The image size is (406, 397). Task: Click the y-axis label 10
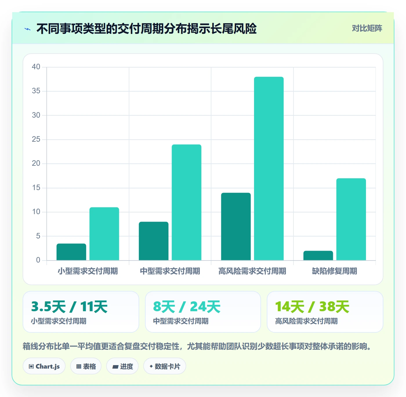pyautogui.click(x=36, y=212)
